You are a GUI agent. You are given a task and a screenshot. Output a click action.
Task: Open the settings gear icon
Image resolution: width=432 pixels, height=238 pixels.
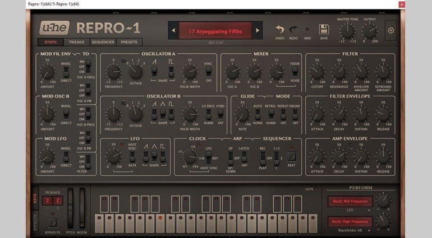390,31
